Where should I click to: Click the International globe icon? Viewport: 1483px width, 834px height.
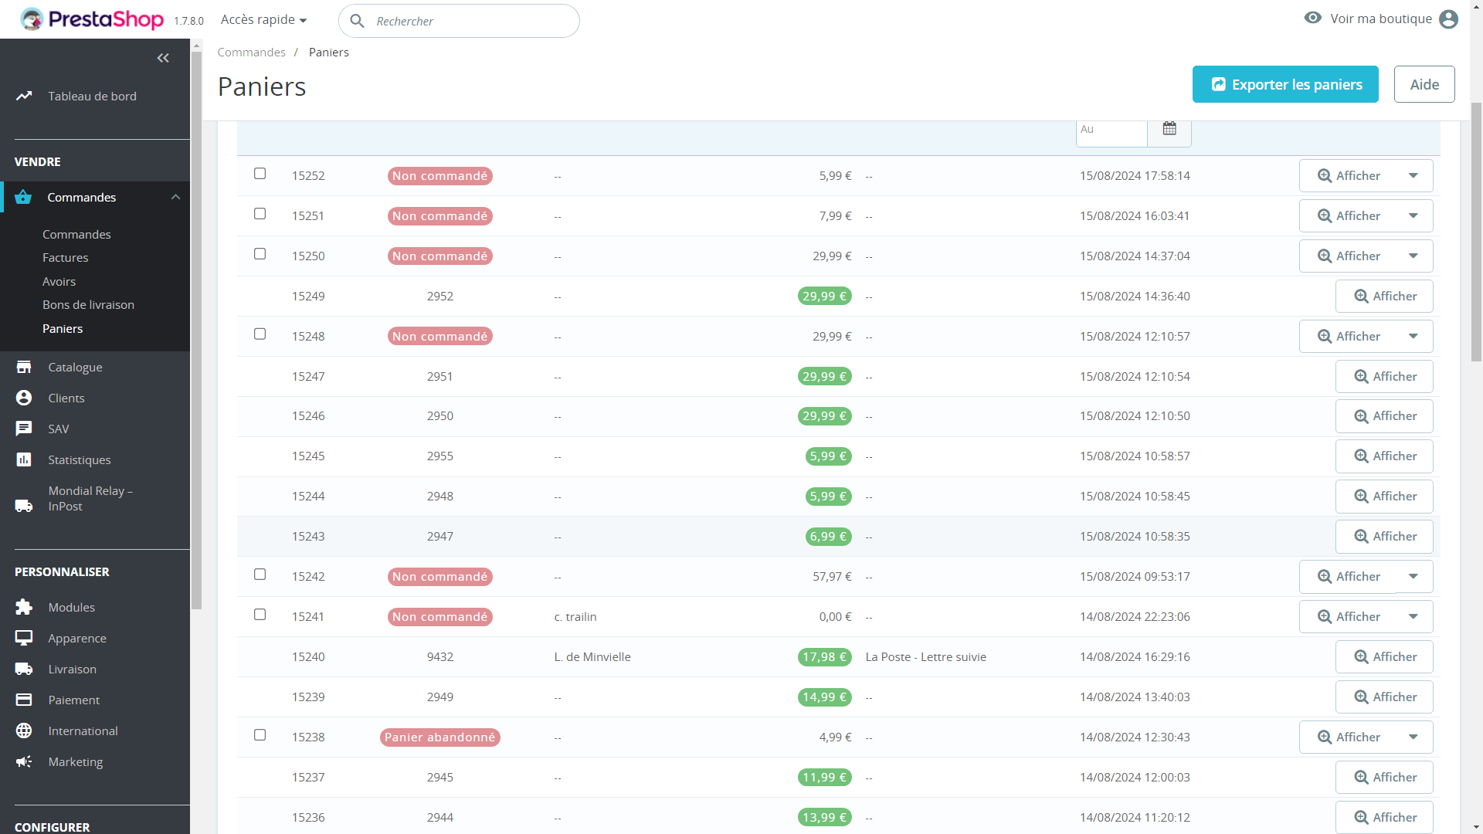coord(24,731)
